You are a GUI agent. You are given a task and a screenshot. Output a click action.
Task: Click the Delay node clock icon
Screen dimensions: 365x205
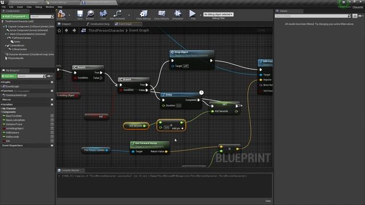[201, 92]
